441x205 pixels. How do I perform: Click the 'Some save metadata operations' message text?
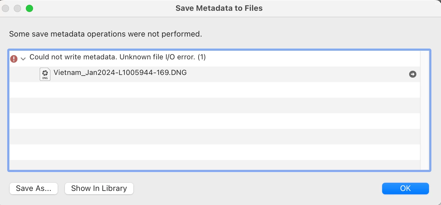[105, 34]
